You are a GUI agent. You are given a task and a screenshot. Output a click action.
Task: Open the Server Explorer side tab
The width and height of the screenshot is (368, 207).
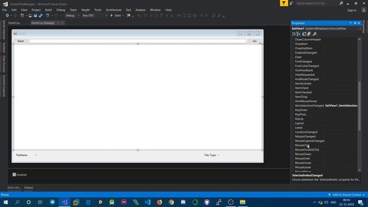pyautogui.click(x=3, y=30)
